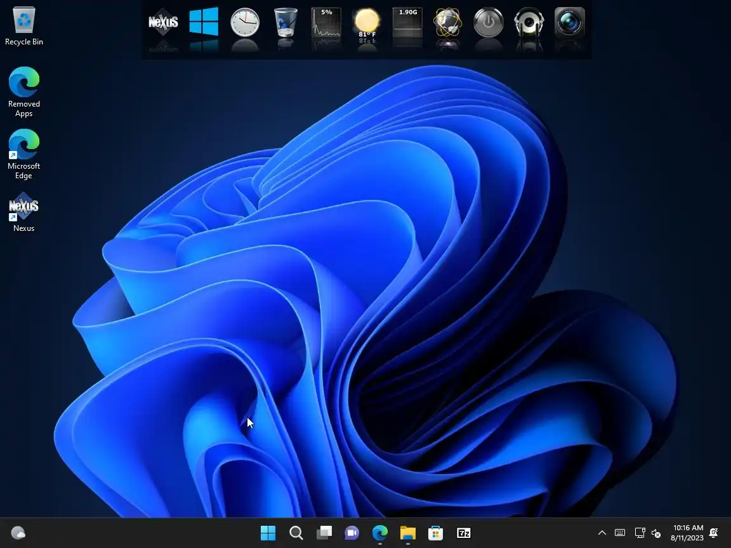Screen dimensions: 731x548
Task: Open 7-Zip on the taskbar
Action: click(463, 533)
